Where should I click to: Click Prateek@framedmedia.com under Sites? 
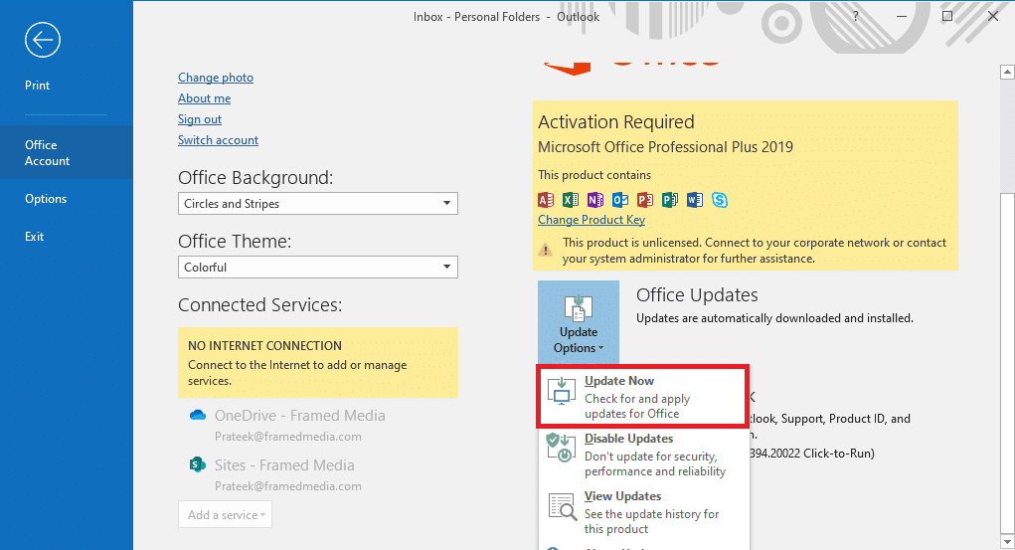288,486
